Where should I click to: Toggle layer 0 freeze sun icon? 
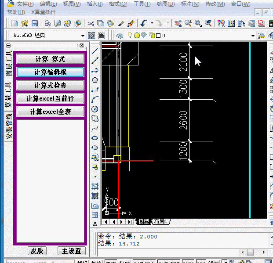(x=137, y=36)
